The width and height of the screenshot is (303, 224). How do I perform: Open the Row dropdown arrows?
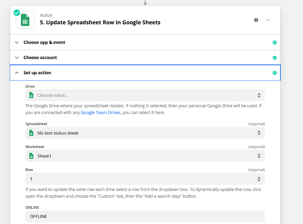259,179
